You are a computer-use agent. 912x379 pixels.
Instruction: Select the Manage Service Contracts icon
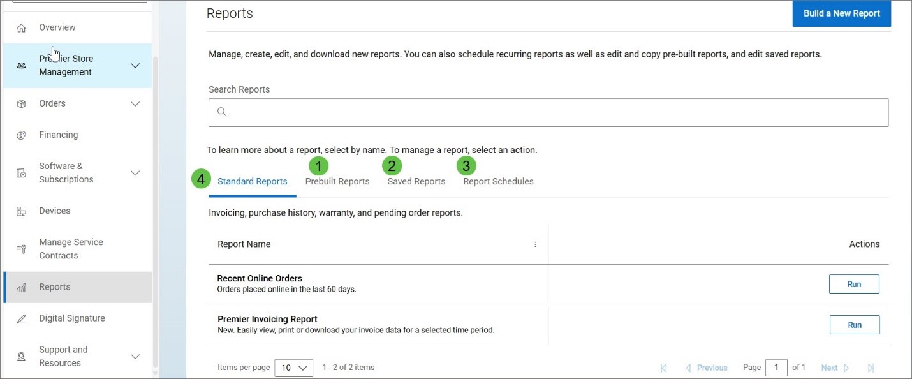tap(22, 248)
